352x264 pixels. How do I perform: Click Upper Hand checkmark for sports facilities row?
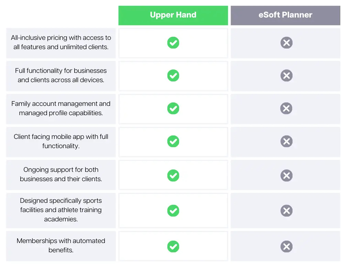point(173,211)
